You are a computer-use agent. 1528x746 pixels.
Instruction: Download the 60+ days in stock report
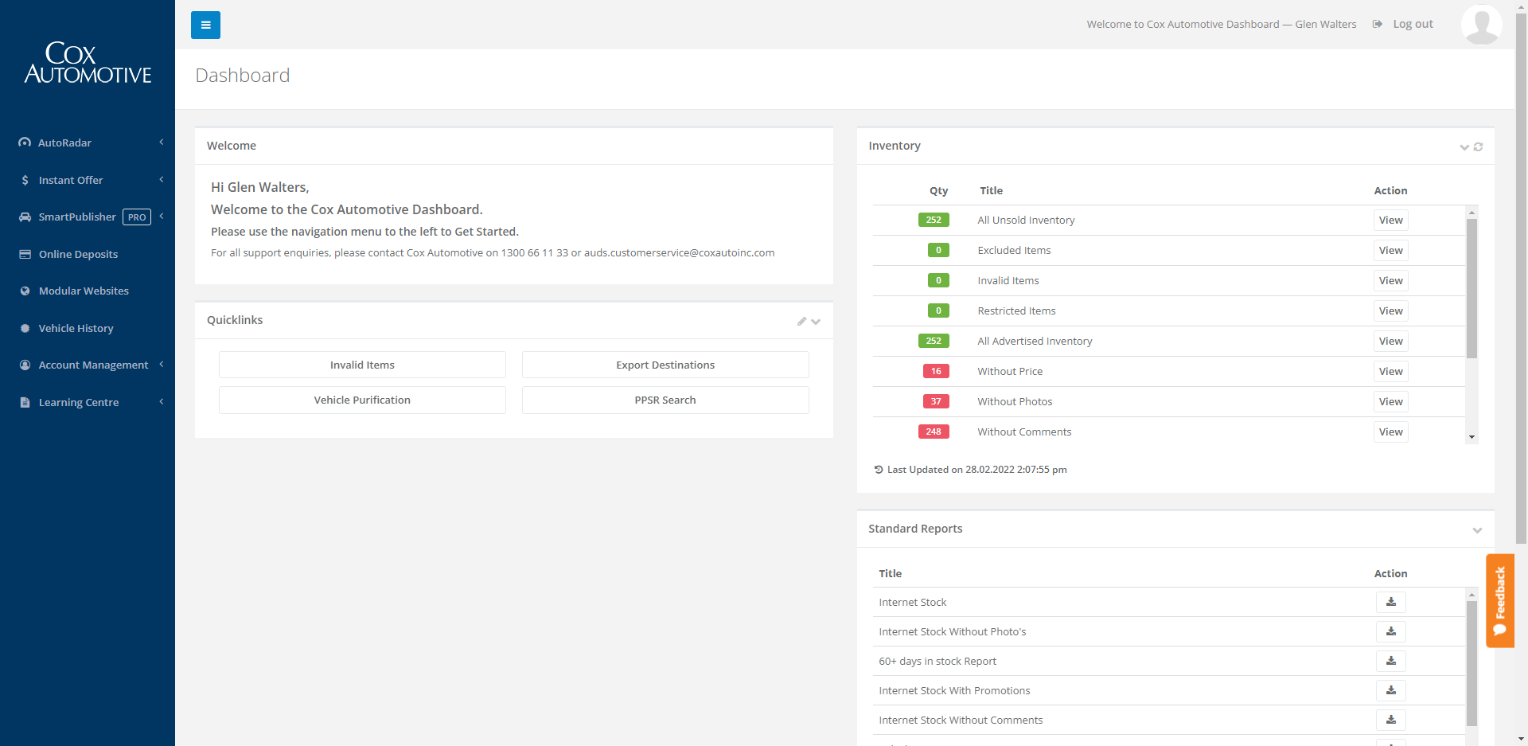tap(1390, 661)
